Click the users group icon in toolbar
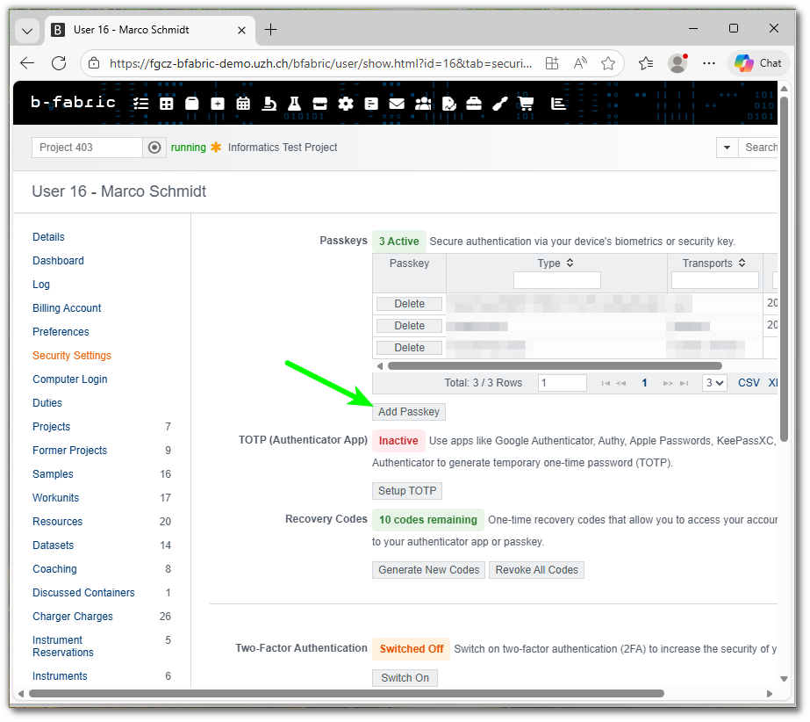Viewport: 810px width, 722px height. point(423,104)
